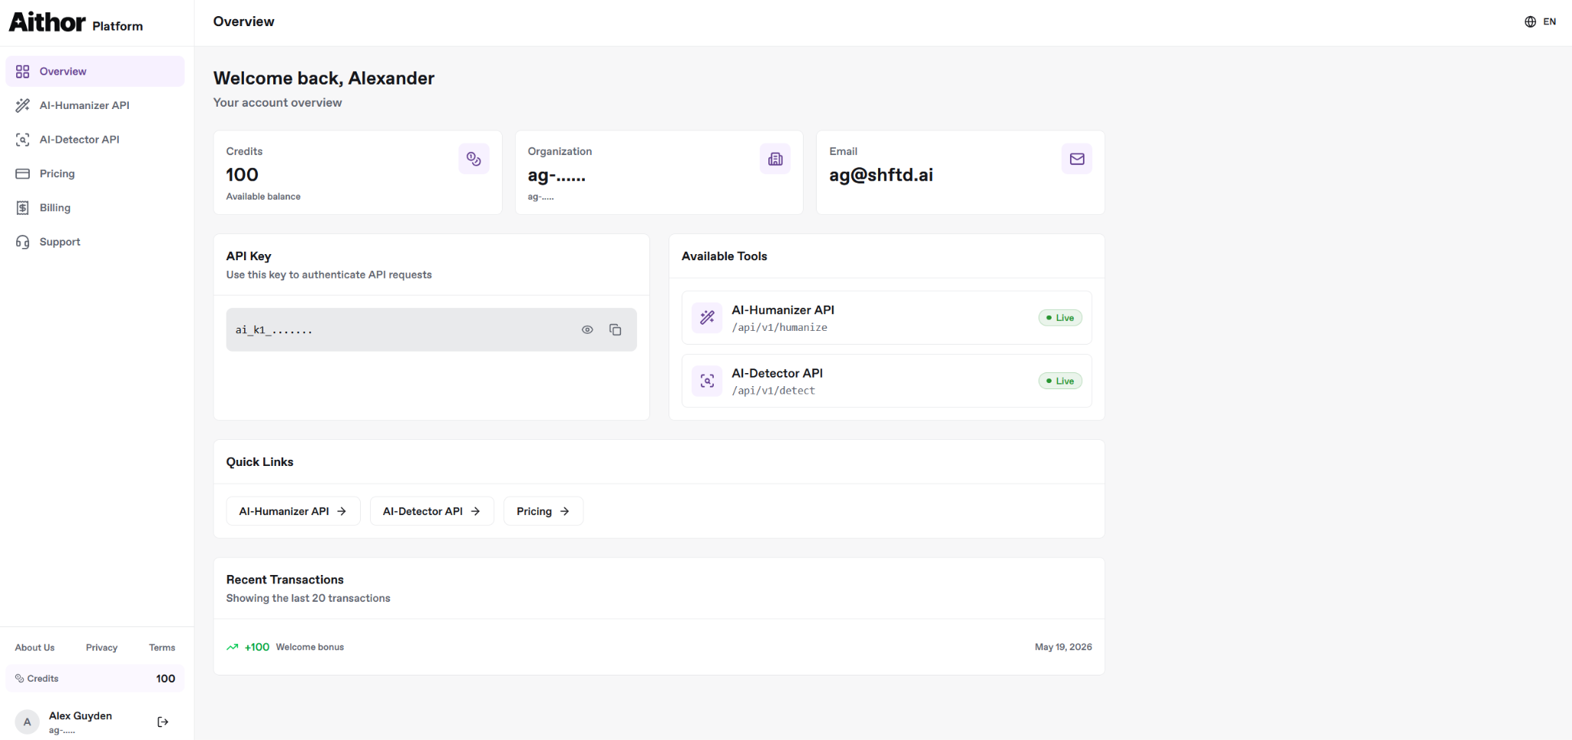Viewport: 1572px width, 740px height.
Task: Click the AI-Detector scan icon in sidebar
Action: 22,140
